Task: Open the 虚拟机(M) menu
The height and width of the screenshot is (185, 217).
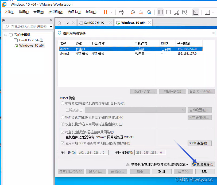Action: click(x=56, y=12)
